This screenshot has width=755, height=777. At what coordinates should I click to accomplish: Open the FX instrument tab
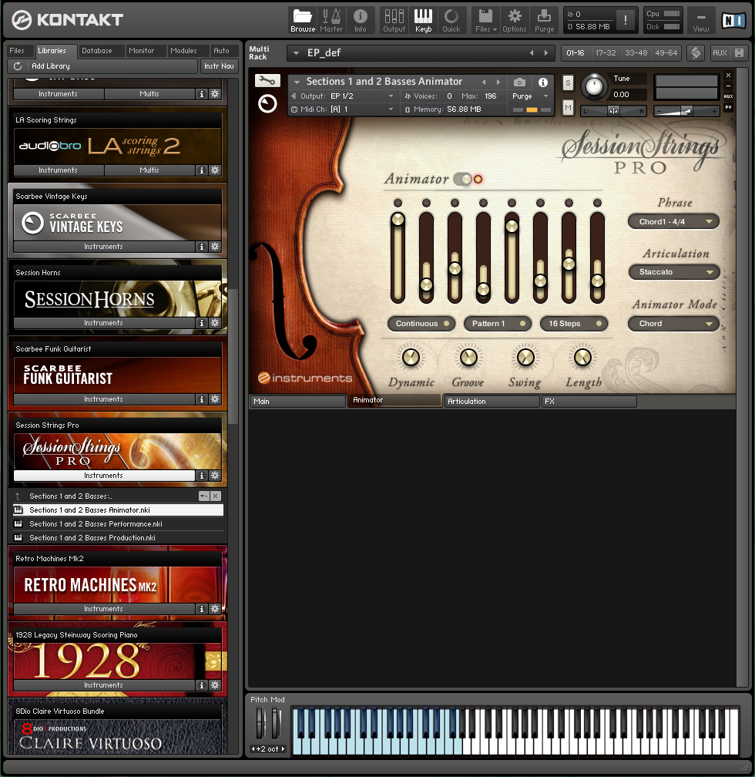(589, 402)
